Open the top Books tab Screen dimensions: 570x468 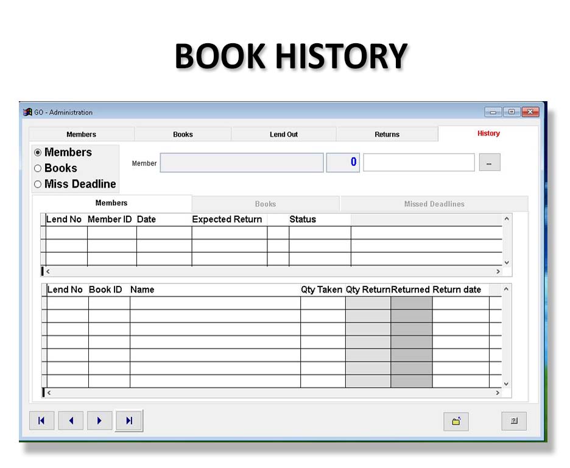click(x=183, y=135)
